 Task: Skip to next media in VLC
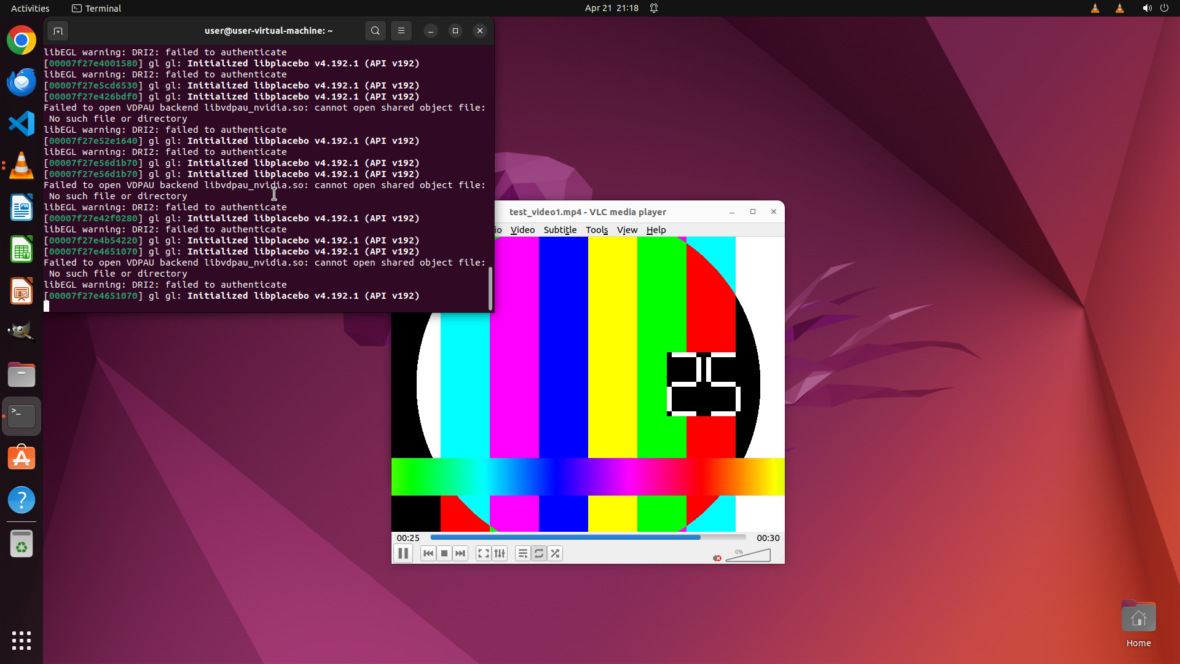click(x=460, y=553)
